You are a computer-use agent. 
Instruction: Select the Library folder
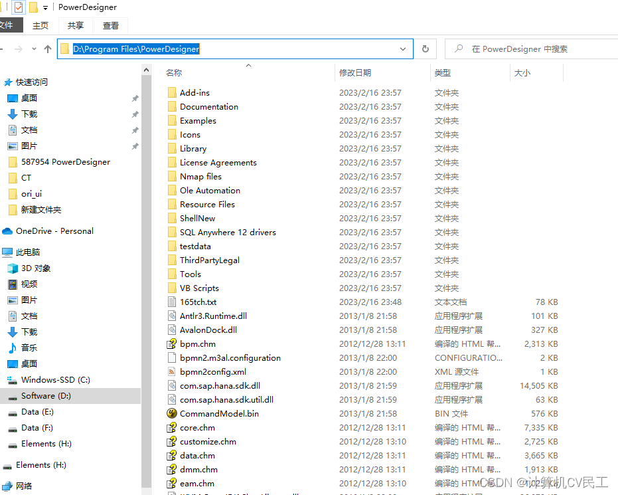click(x=193, y=149)
